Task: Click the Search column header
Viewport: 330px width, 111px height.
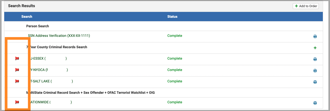Action: pos(27,17)
